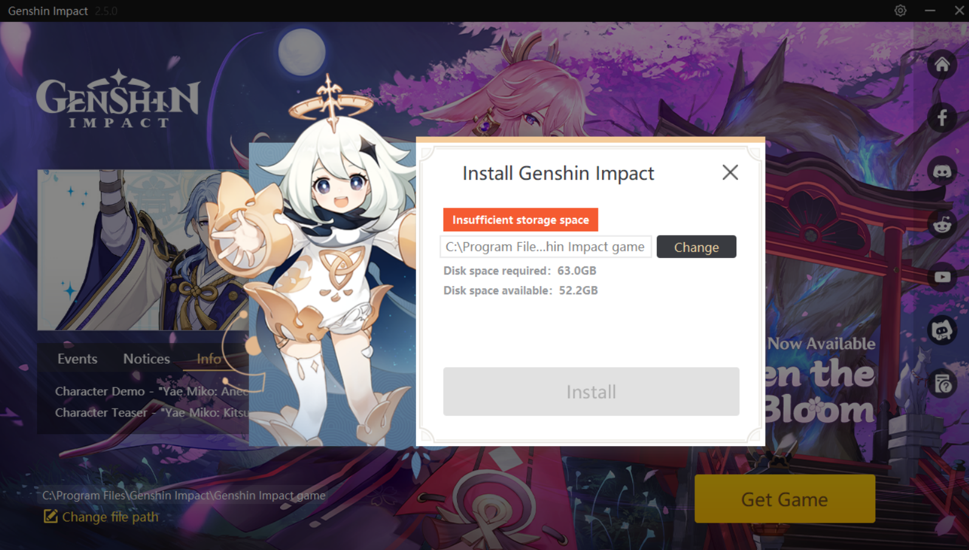The image size is (969, 550).
Task: Click the Ayato banner thumbnail
Action: click(x=143, y=250)
